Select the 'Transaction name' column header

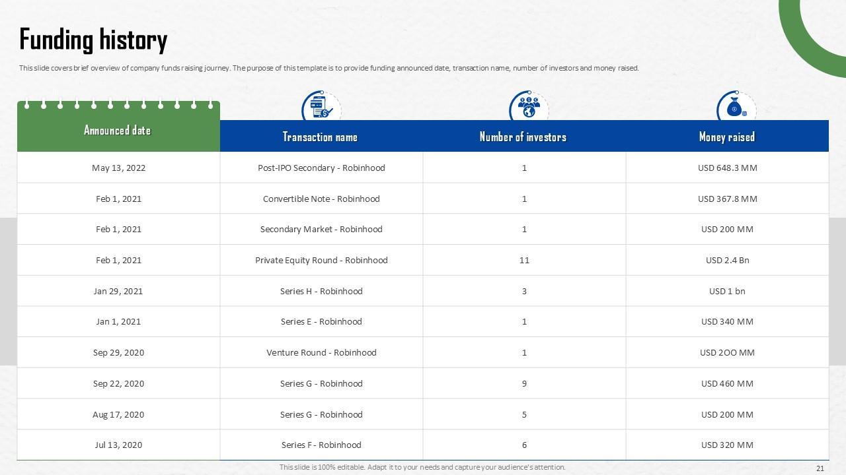(321, 137)
